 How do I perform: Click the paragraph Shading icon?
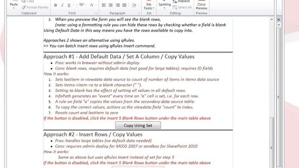pyautogui.click(x=134, y=5)
